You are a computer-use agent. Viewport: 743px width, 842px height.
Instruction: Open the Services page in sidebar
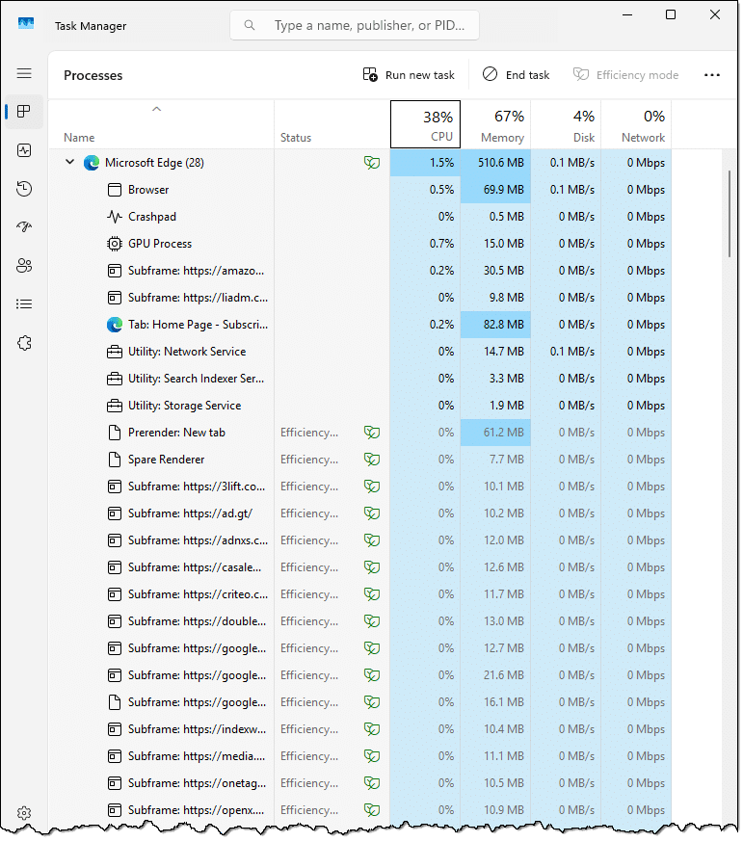tap(24, 343)
